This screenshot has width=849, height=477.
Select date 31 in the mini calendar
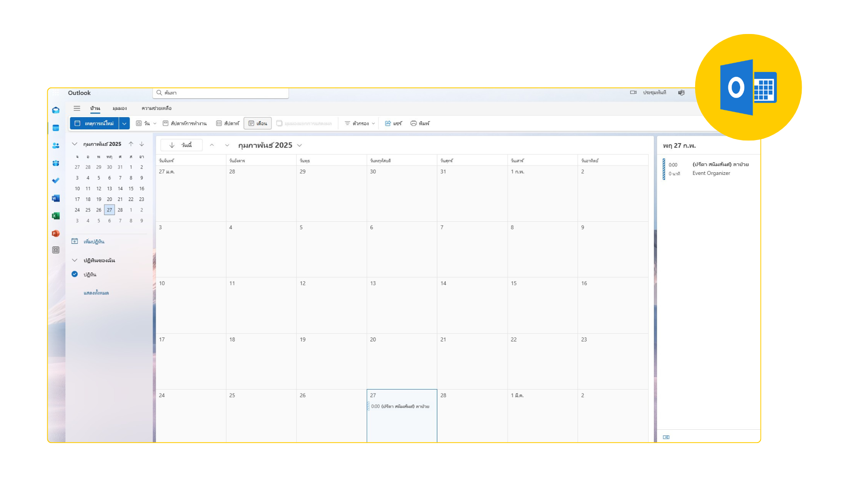coord(120,167)
